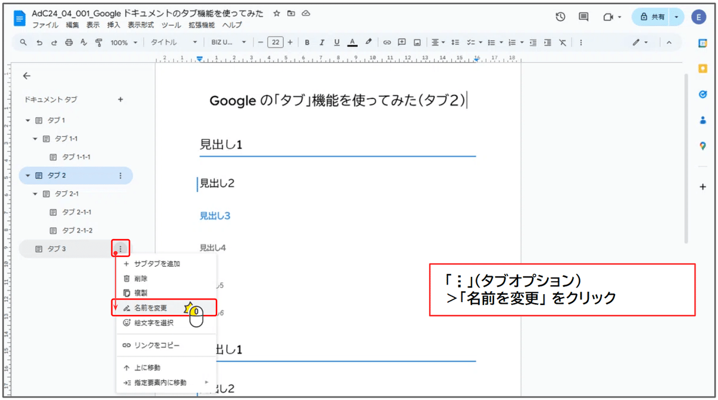718x400 pixels.
Task: Click the insert link icon
Action: 389,42
